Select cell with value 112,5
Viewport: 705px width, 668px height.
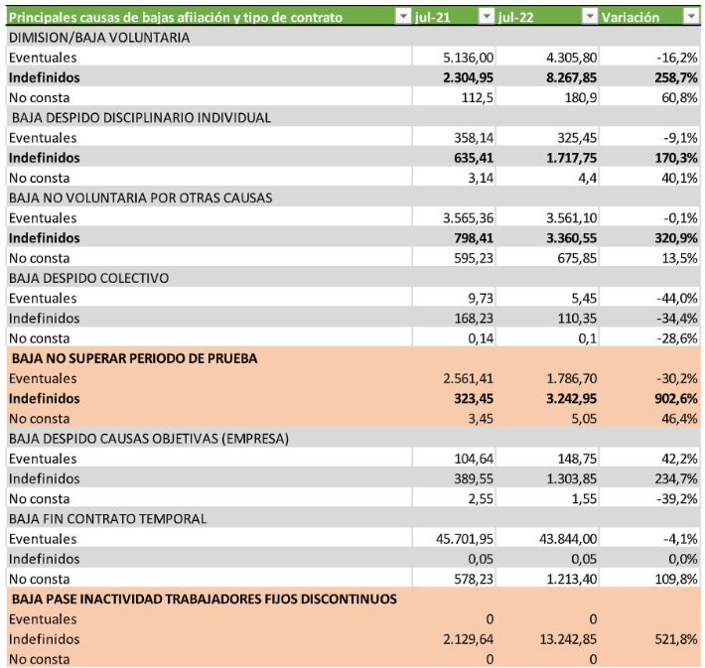(454, 97)
